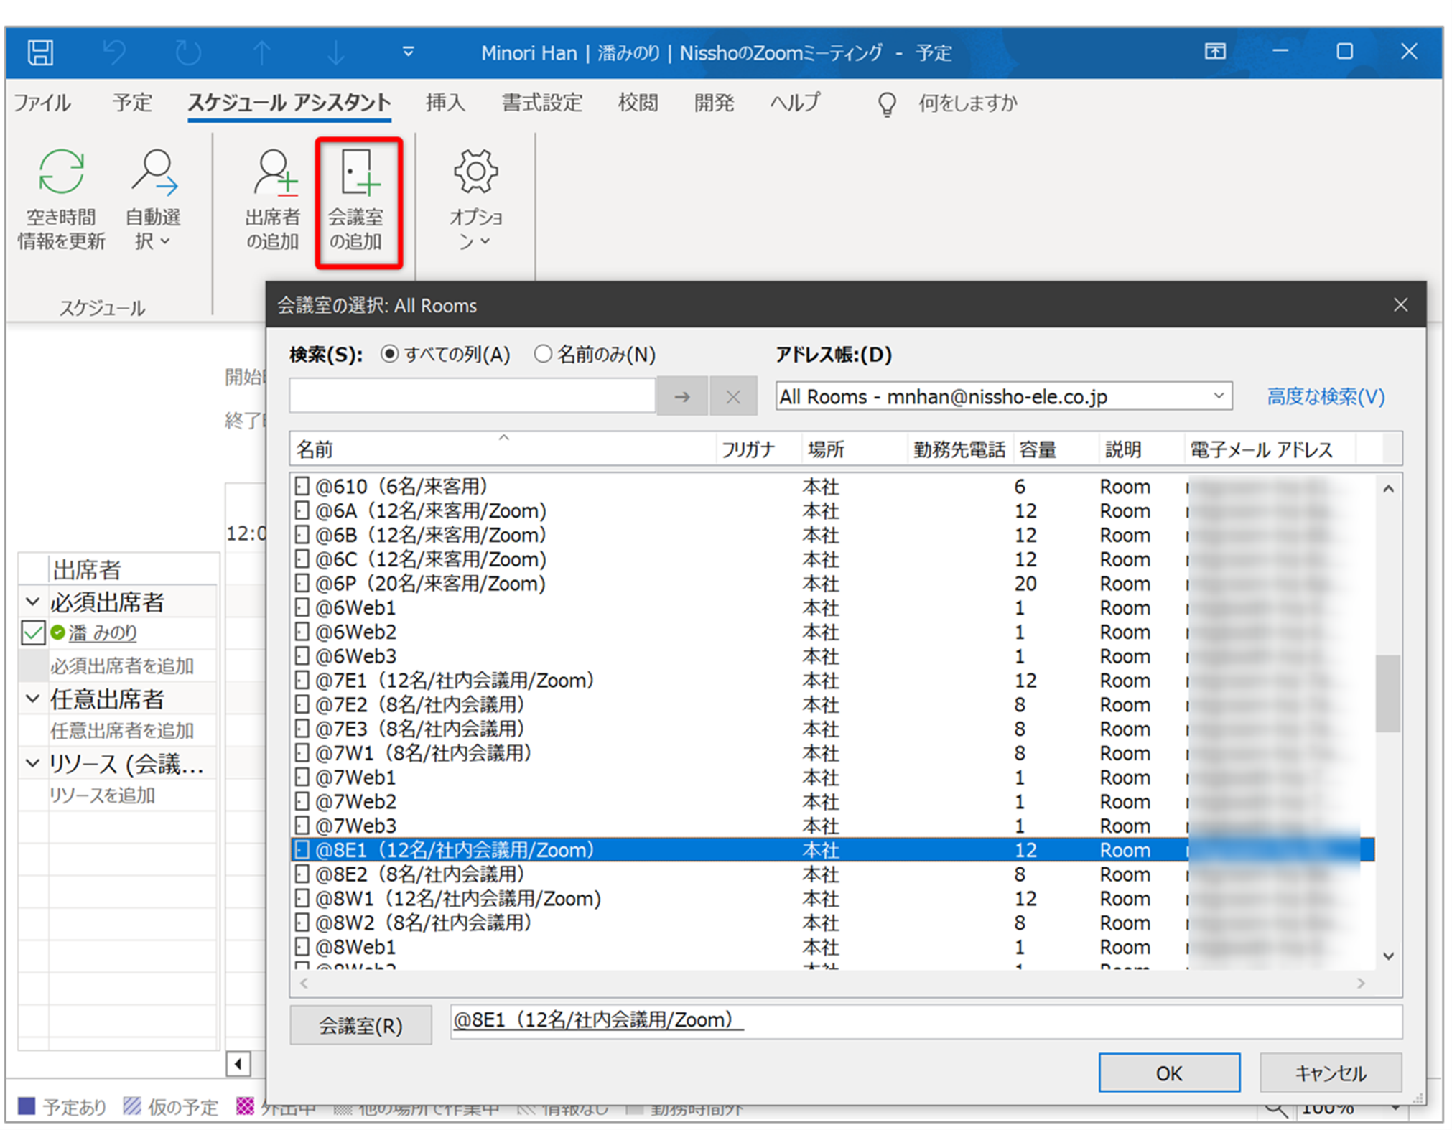Click the selected rooms field with @8E1

[x=926, y=1021]
